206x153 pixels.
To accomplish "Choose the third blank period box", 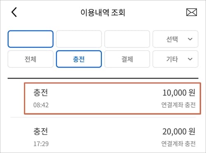I will pyautogui.click(x=127, y=39).
